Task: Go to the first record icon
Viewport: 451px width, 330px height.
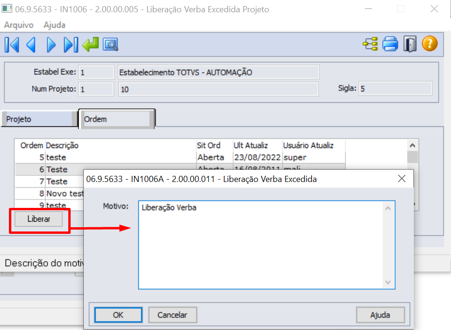Action: tap(12, 45)
